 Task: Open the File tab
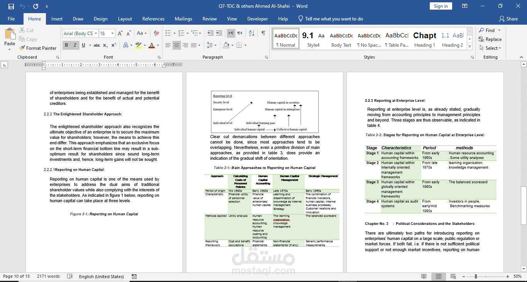click(11, 19)
